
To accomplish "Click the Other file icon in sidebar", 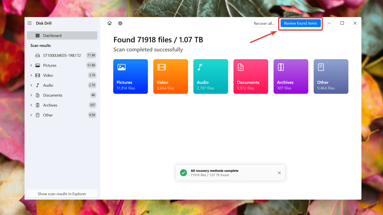I will tap(38, 115).
